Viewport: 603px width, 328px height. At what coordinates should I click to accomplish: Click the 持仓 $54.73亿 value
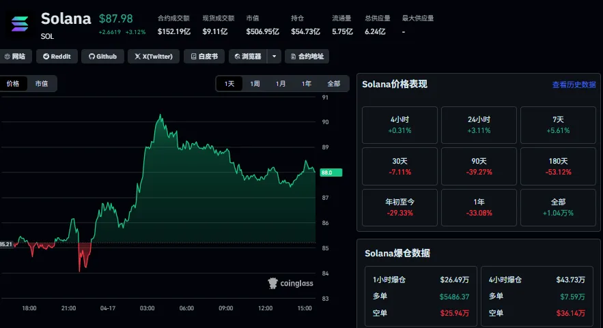pyautogui.click(x=305, y=31)
